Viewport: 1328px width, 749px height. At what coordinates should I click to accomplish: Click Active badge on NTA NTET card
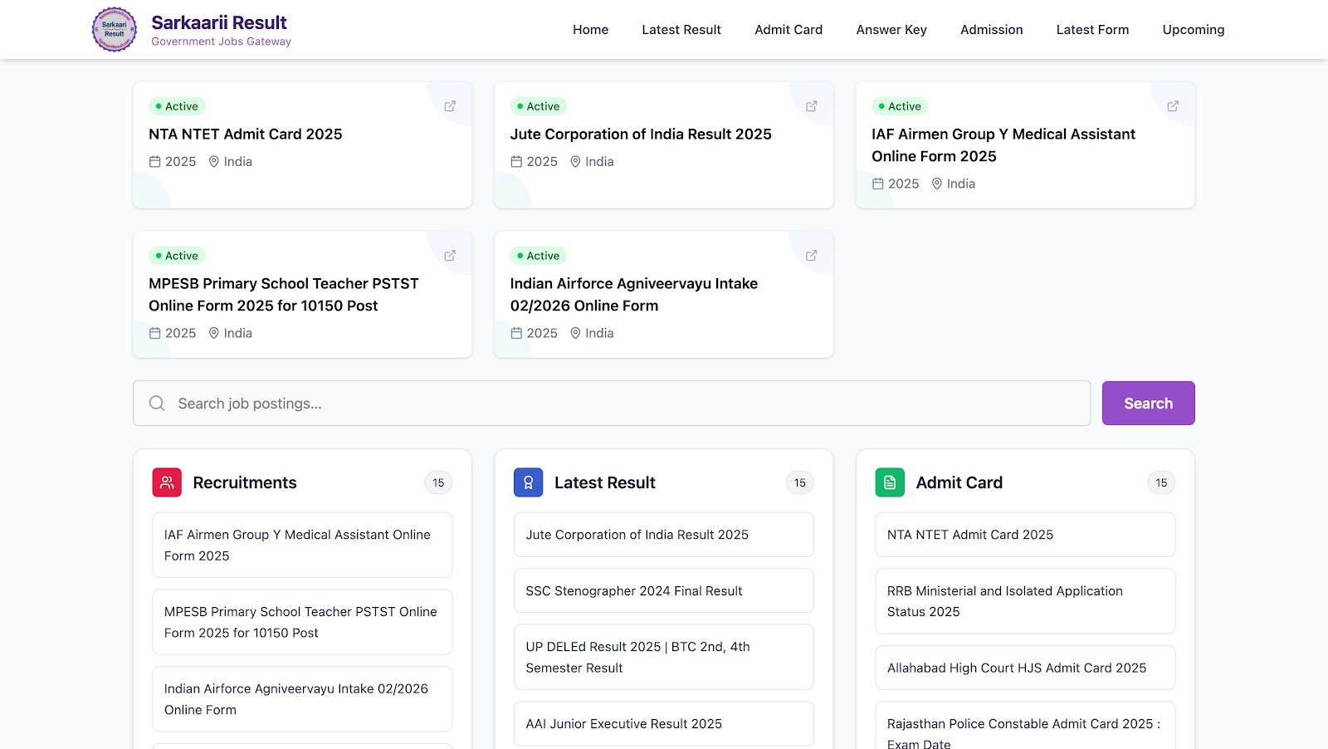(x=177, y=106)
